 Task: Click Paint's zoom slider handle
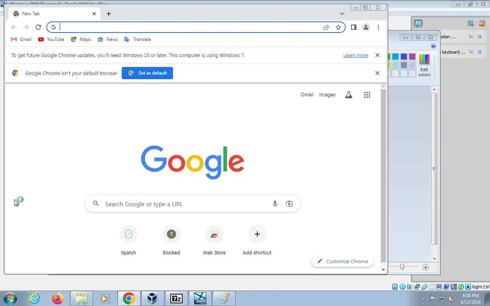pos(402,267)
